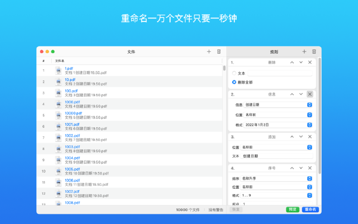
Task: Click the PDF icon of 100.pdf
Action: (58, 93)
